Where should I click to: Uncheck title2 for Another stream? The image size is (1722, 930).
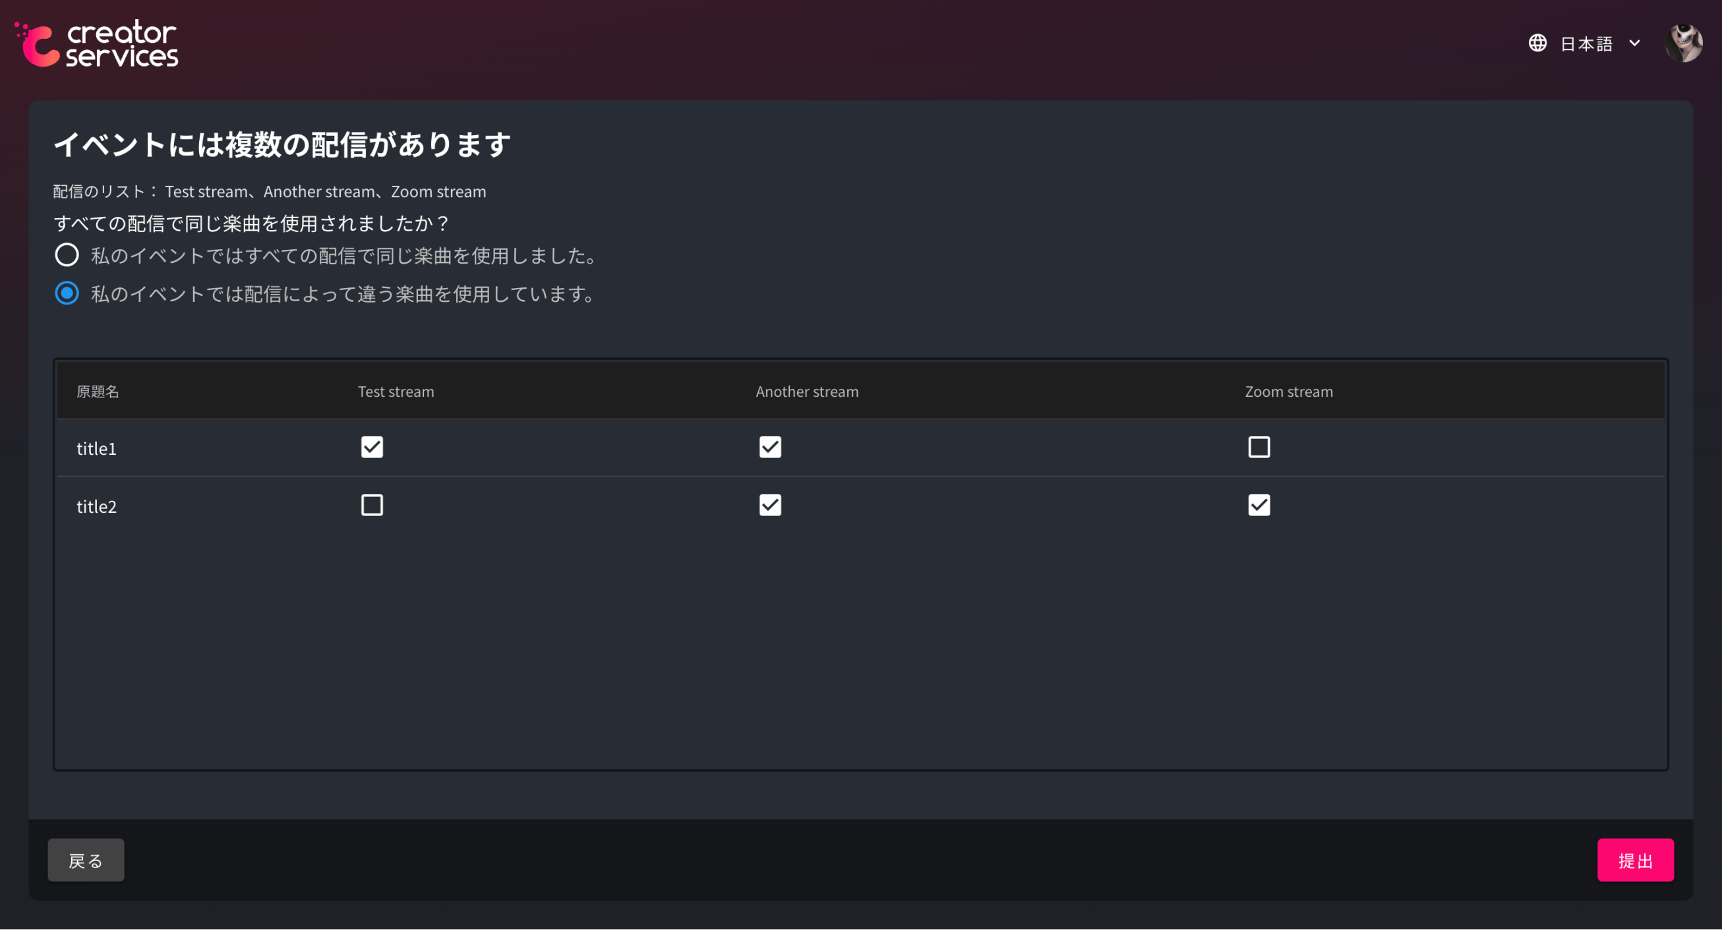(770, 505)
